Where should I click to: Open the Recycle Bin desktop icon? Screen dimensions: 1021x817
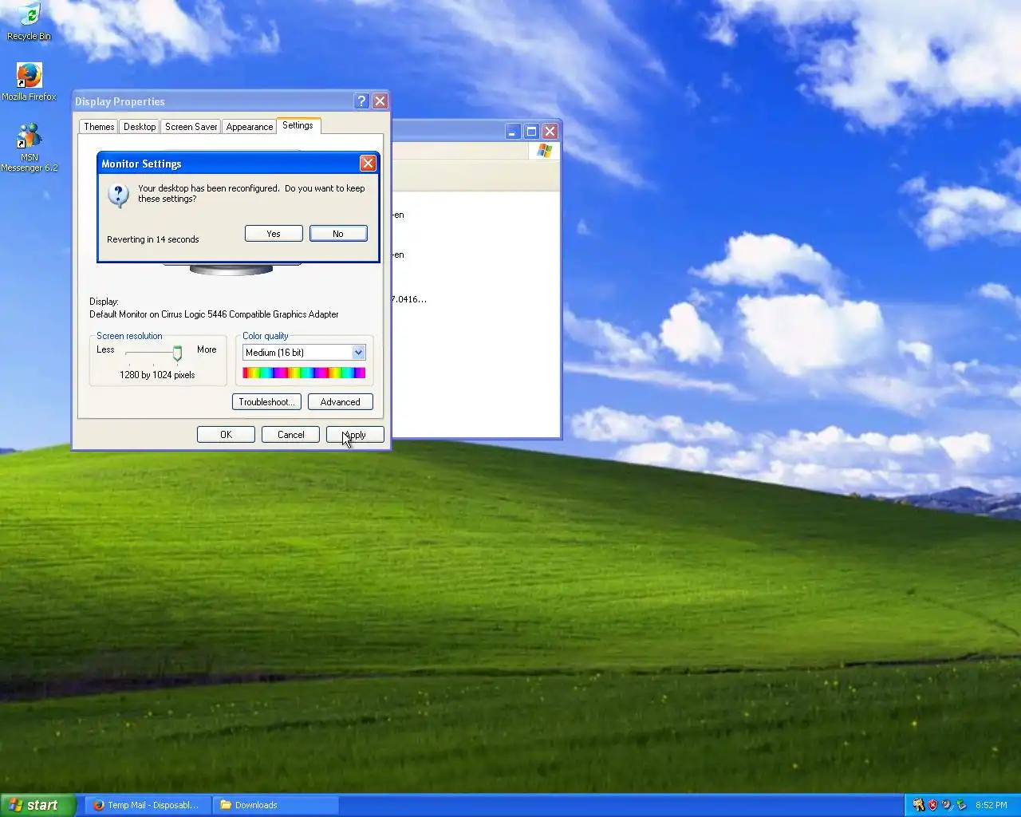pyautogui.click(x=29, y=21)
